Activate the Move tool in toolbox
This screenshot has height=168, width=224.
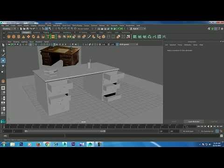3,60
